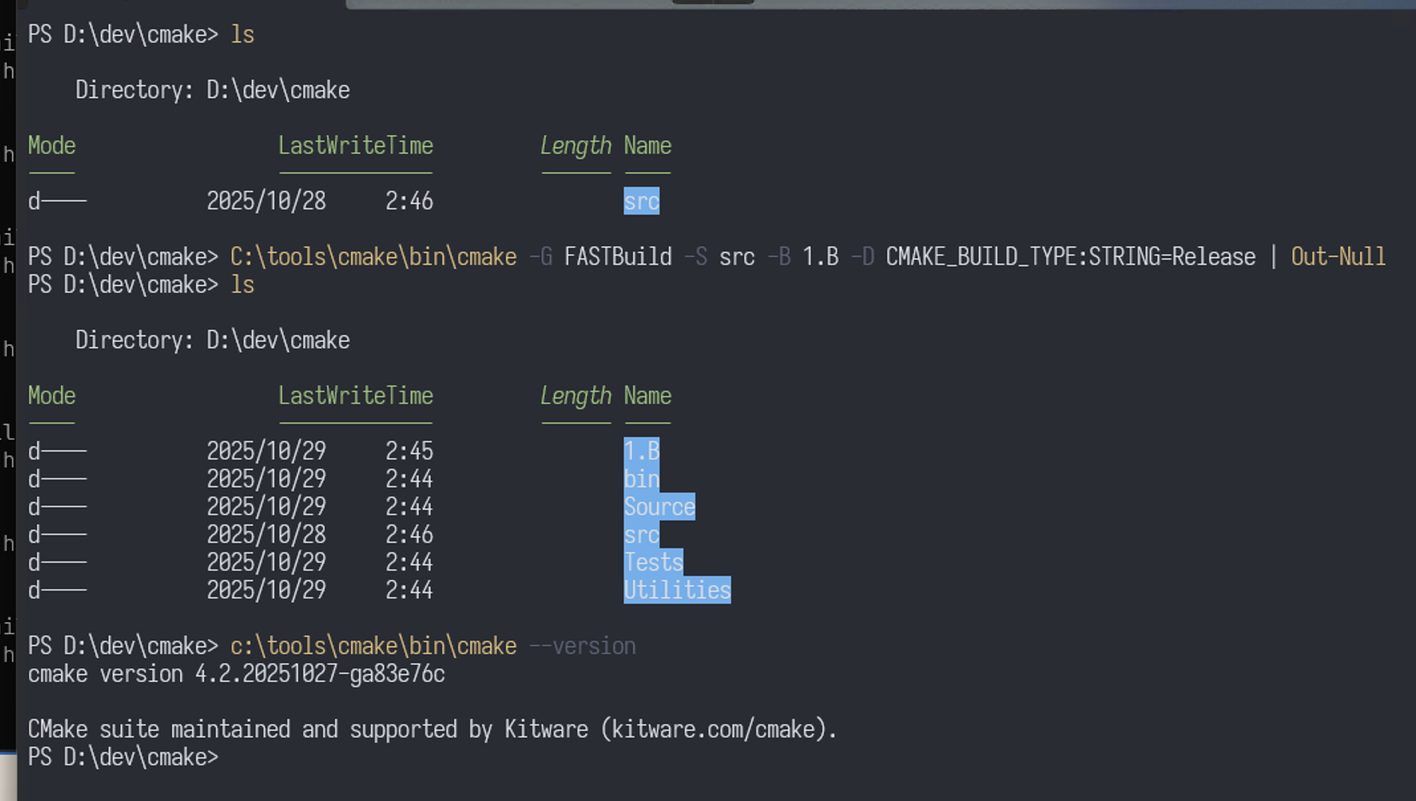
Task: Click the word Kitware in the output
Action: (546, 729)
